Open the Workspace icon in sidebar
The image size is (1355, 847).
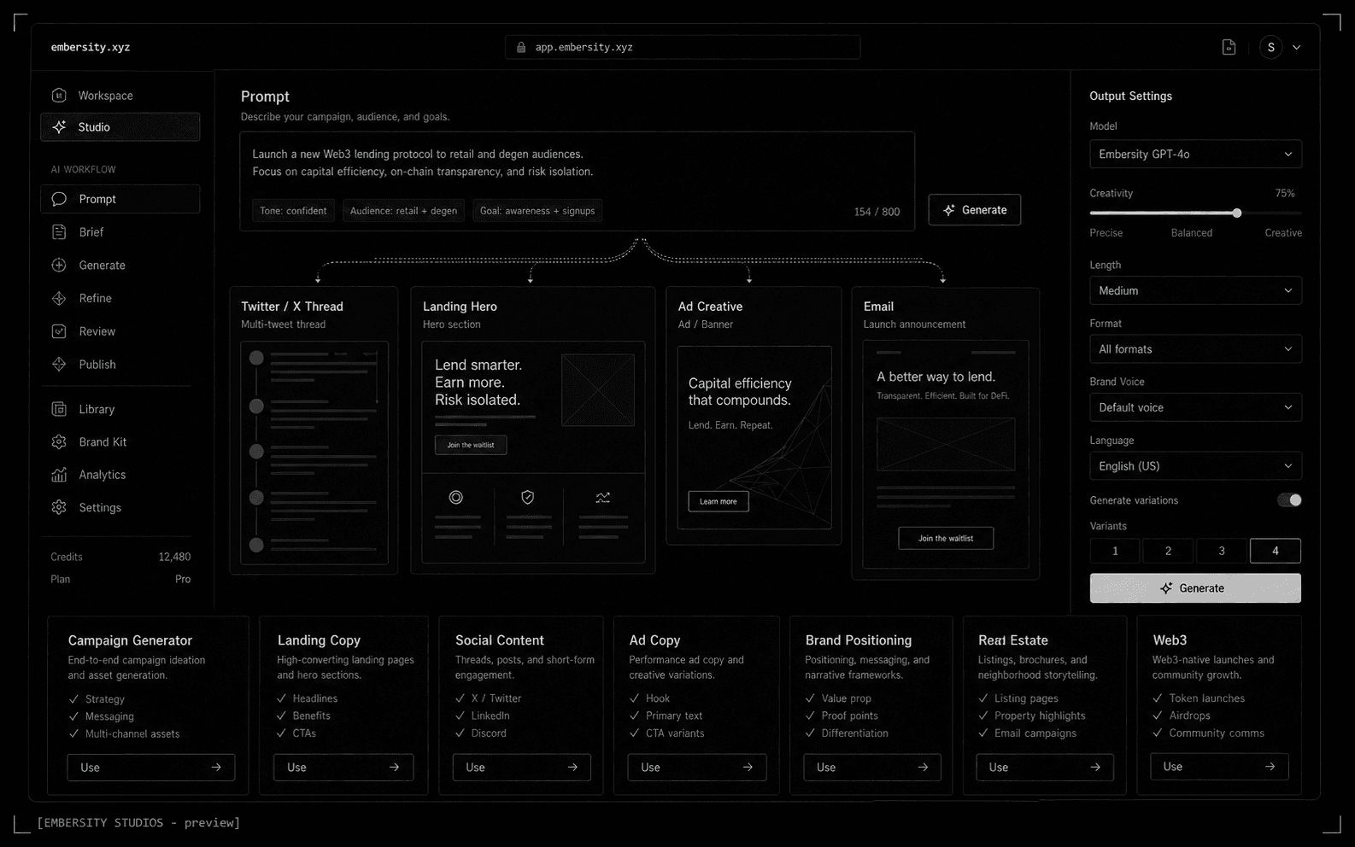[59, 95]
